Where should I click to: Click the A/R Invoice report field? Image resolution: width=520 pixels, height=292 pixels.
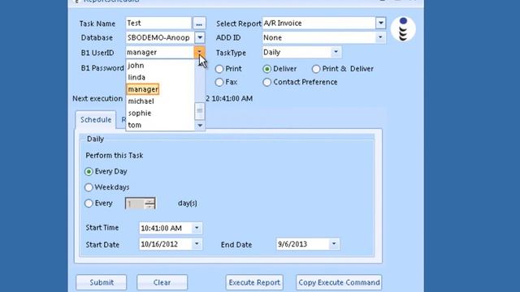319,24
